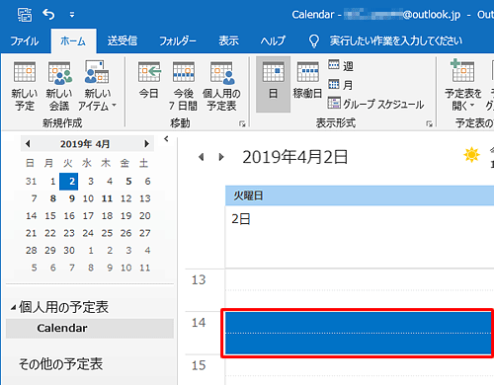Select April 23 in the mini calendar
Screen dimensions: 494x385
(69, 233)
